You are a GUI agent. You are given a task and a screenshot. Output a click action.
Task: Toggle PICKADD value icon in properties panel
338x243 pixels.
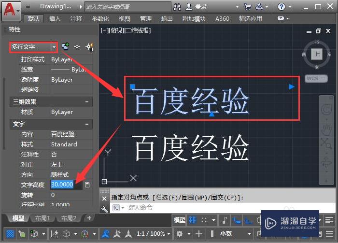click(66, 46)
